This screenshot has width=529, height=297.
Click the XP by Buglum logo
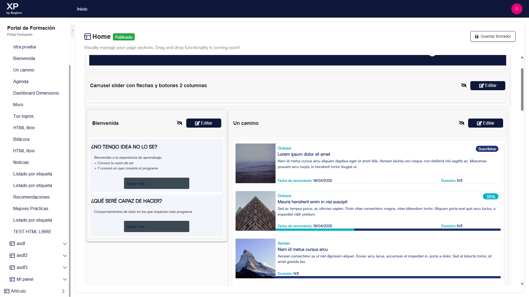[14, 9]
